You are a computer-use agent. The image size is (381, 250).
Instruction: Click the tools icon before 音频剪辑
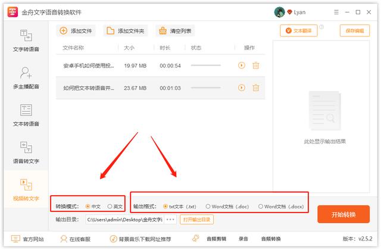pyautogui.click(x=196, y=239)
